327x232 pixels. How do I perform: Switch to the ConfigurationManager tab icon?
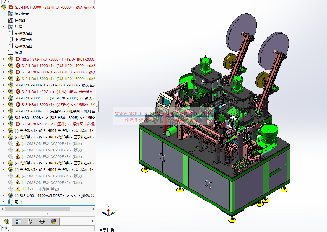[30, 221]
